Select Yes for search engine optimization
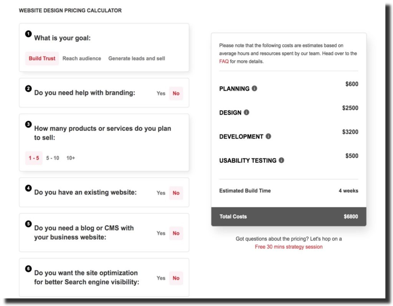 (161, 278)
